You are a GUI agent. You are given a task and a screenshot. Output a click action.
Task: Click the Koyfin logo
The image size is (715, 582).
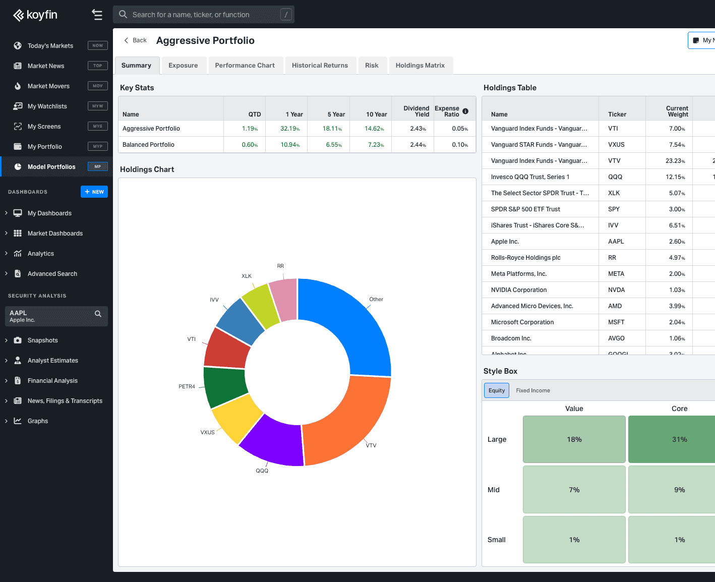click(x=35, y=15)
